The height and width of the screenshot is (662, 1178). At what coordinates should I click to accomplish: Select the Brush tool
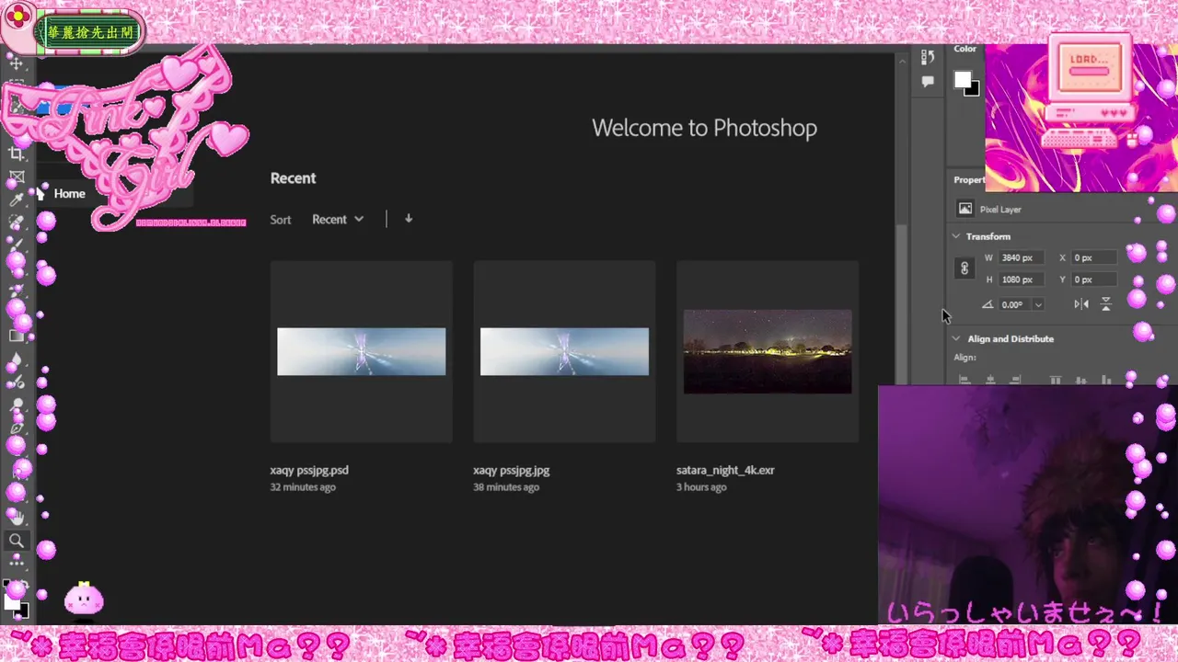(x=17, y=245)
